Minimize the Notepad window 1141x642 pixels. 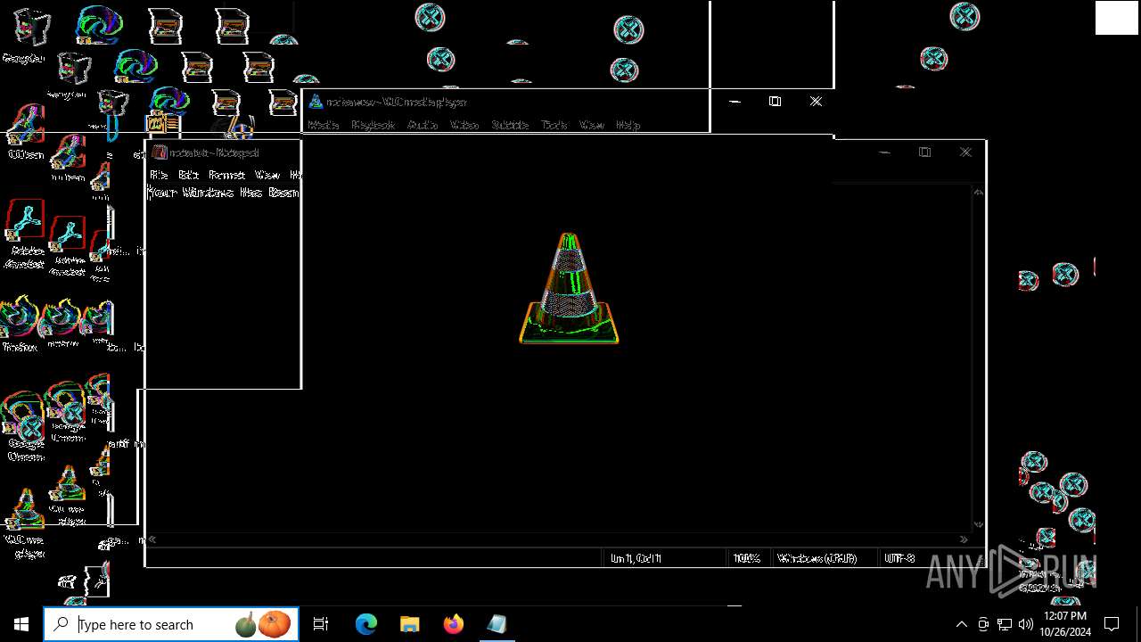(x=884, y=152)
